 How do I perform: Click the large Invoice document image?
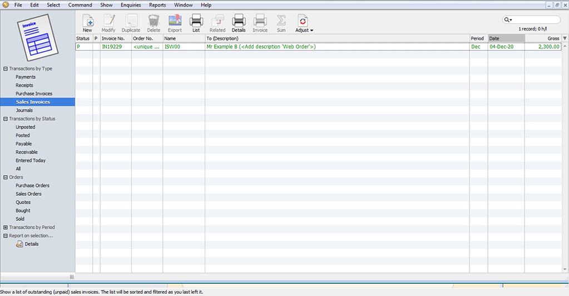click(37, 37)
